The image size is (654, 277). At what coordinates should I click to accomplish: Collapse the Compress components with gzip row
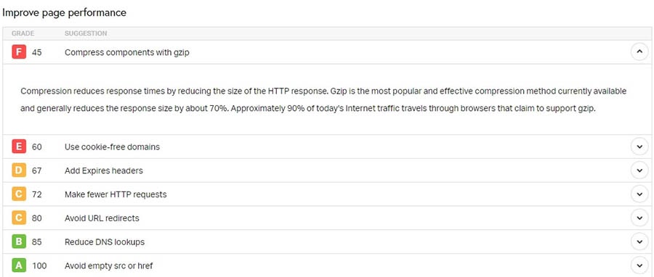[639, 52]
